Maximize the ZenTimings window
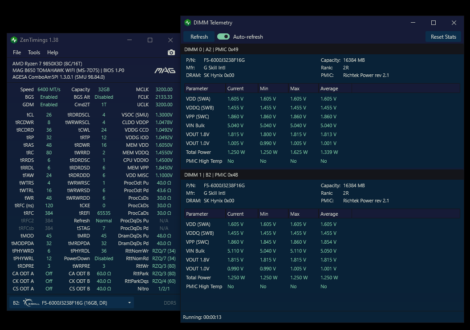 150,40
